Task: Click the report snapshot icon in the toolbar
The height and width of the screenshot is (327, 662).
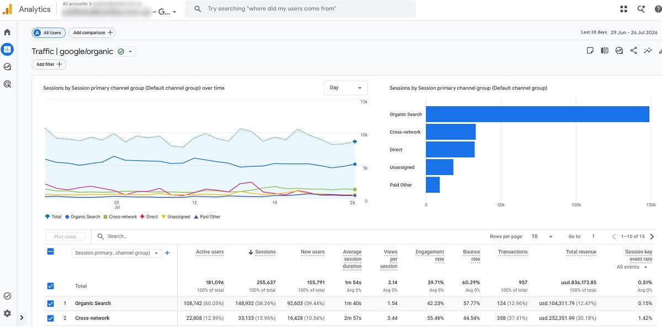Action: pos(619,51)
